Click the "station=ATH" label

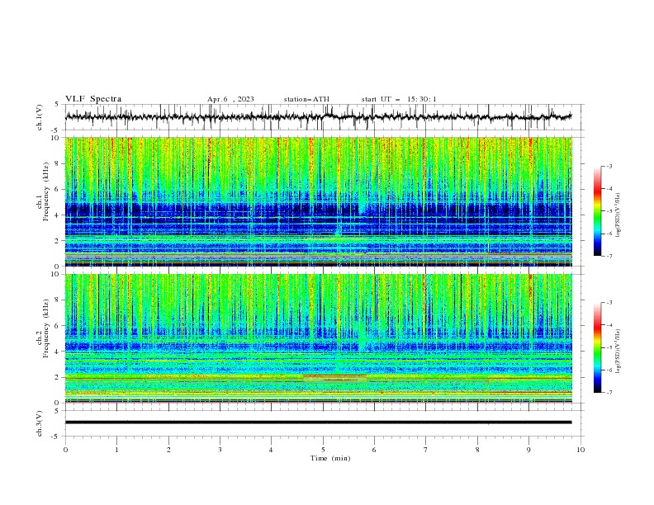point(306,99)
